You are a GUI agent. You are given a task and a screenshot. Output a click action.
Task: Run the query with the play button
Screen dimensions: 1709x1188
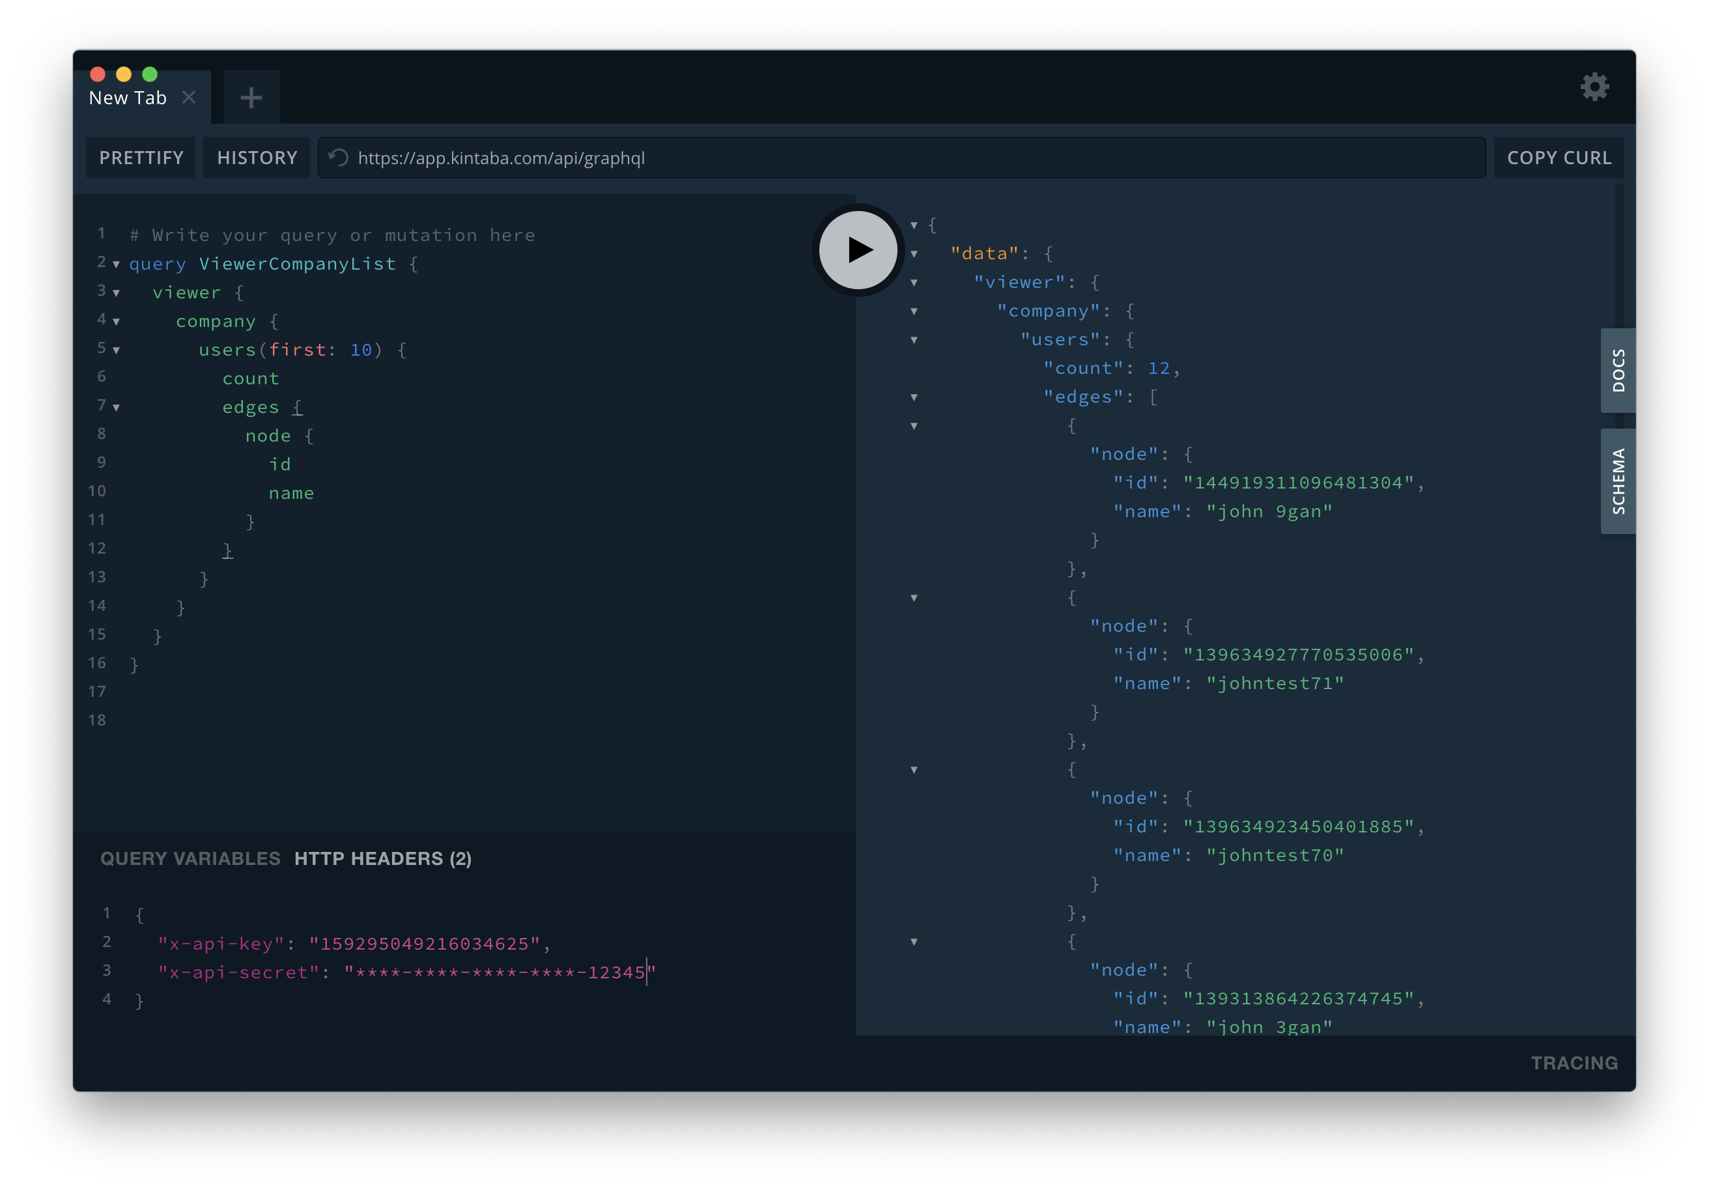tap(858, 250)
